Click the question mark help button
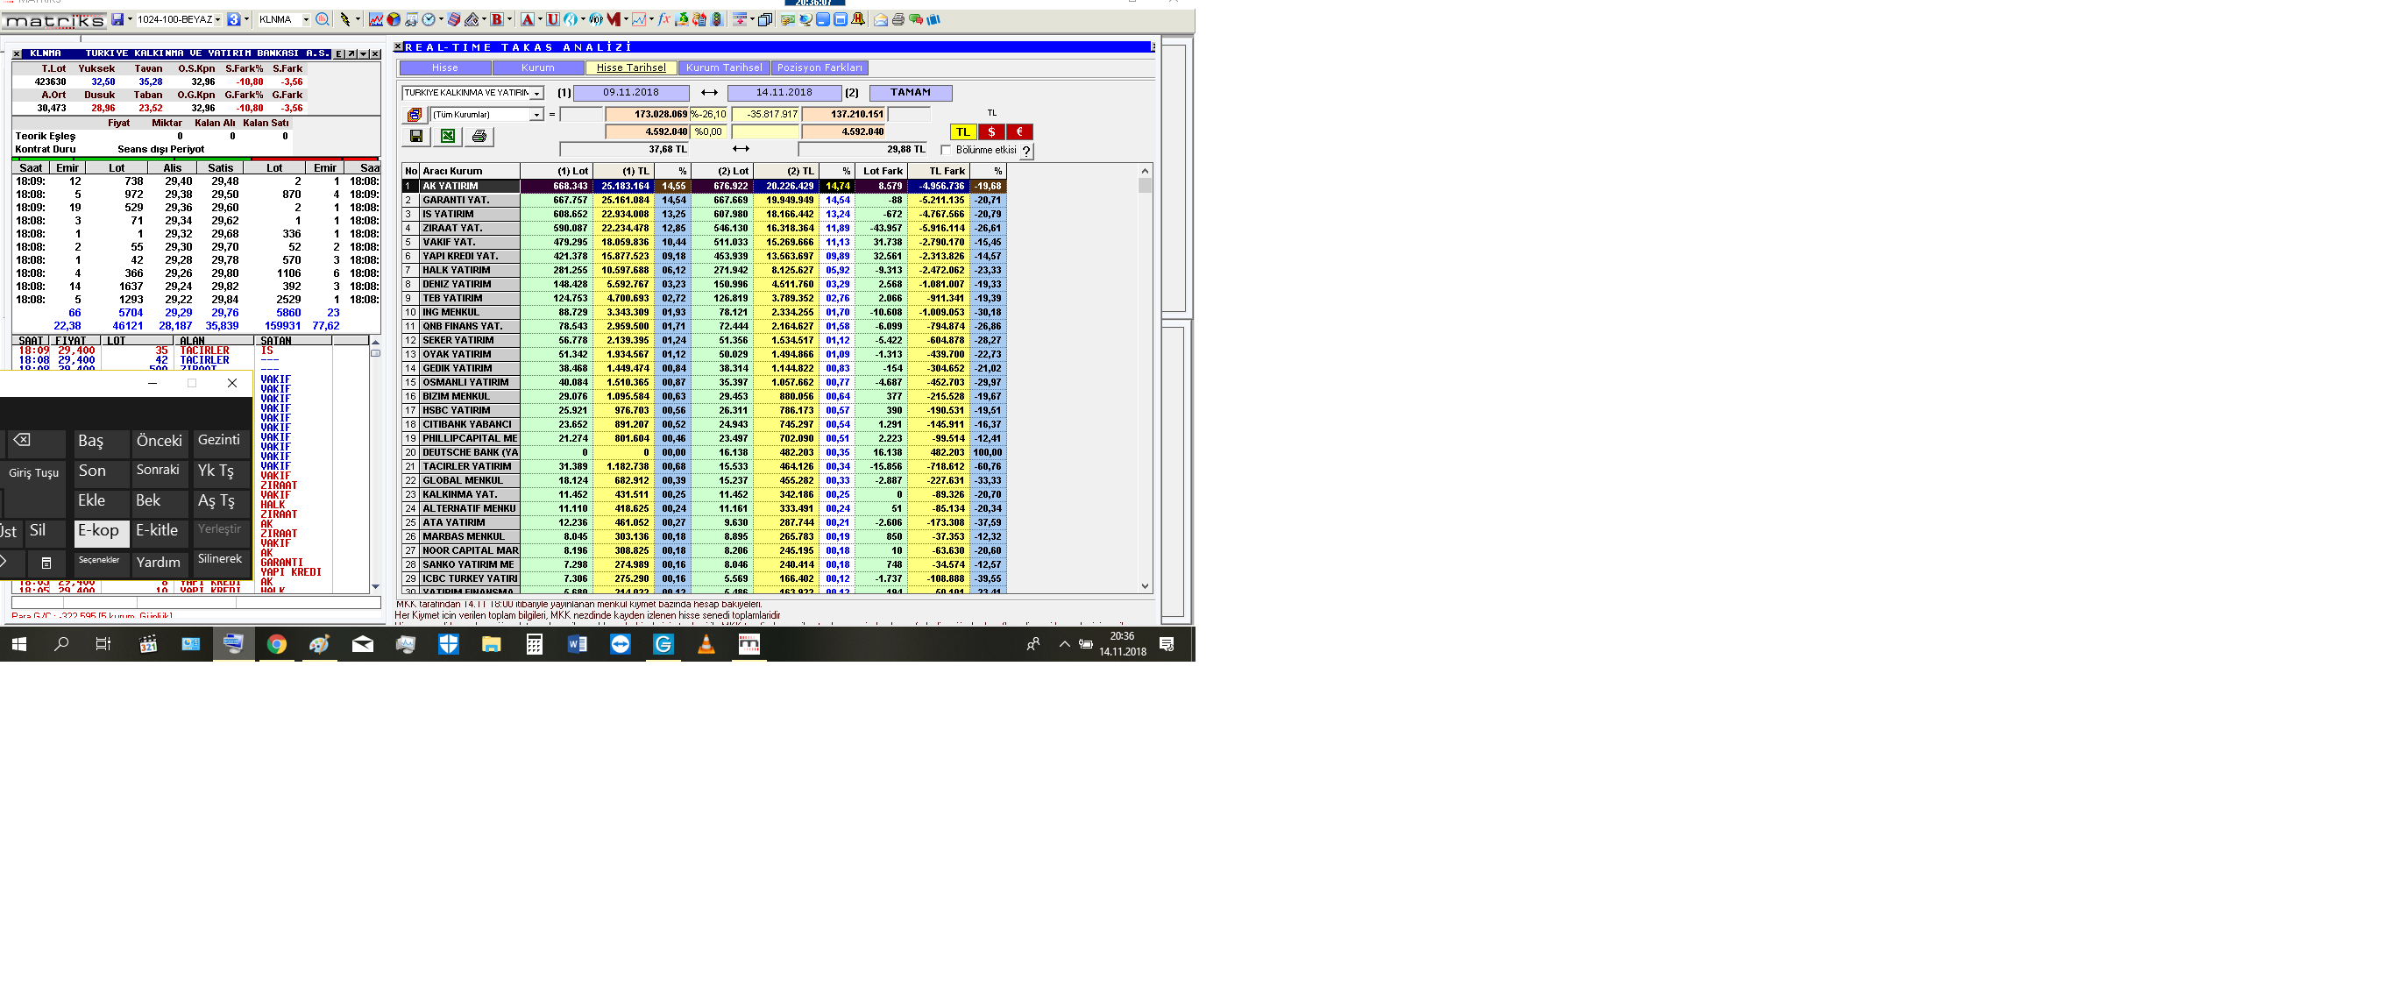This screenshot has width=2384, height=985. (1026, 151)
